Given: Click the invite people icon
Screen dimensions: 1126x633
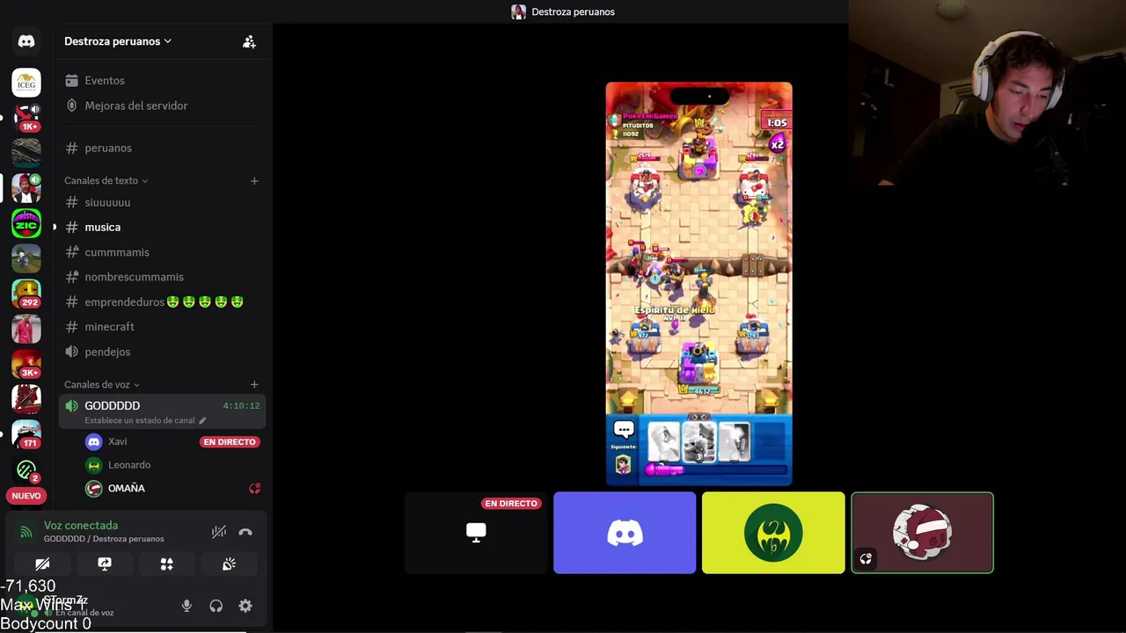Looking at the screenshot, I should 249,41.
